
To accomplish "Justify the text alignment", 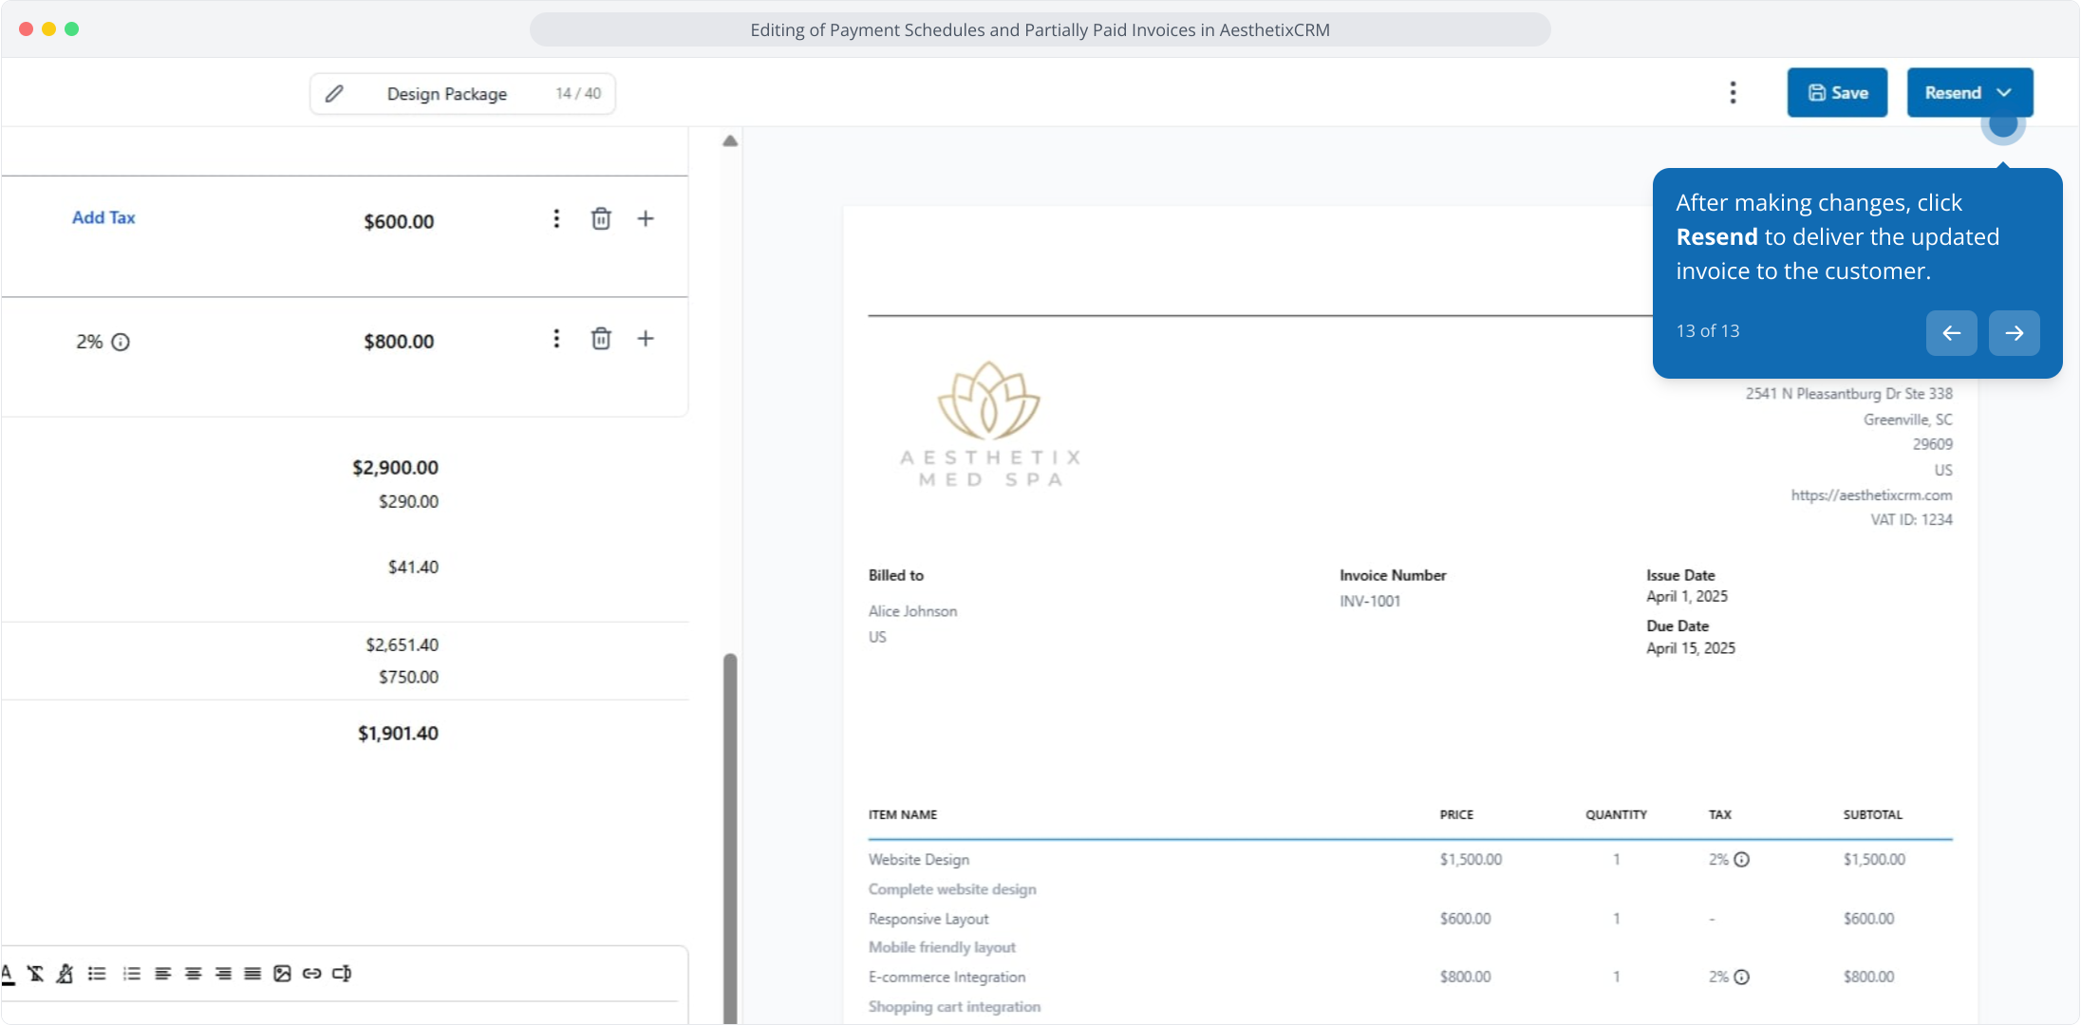I will 253,974.
